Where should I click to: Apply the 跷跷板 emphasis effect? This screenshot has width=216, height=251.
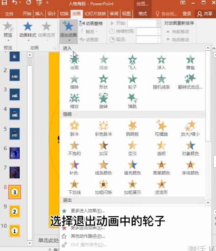pyautogui.click(x=132, y=129)
